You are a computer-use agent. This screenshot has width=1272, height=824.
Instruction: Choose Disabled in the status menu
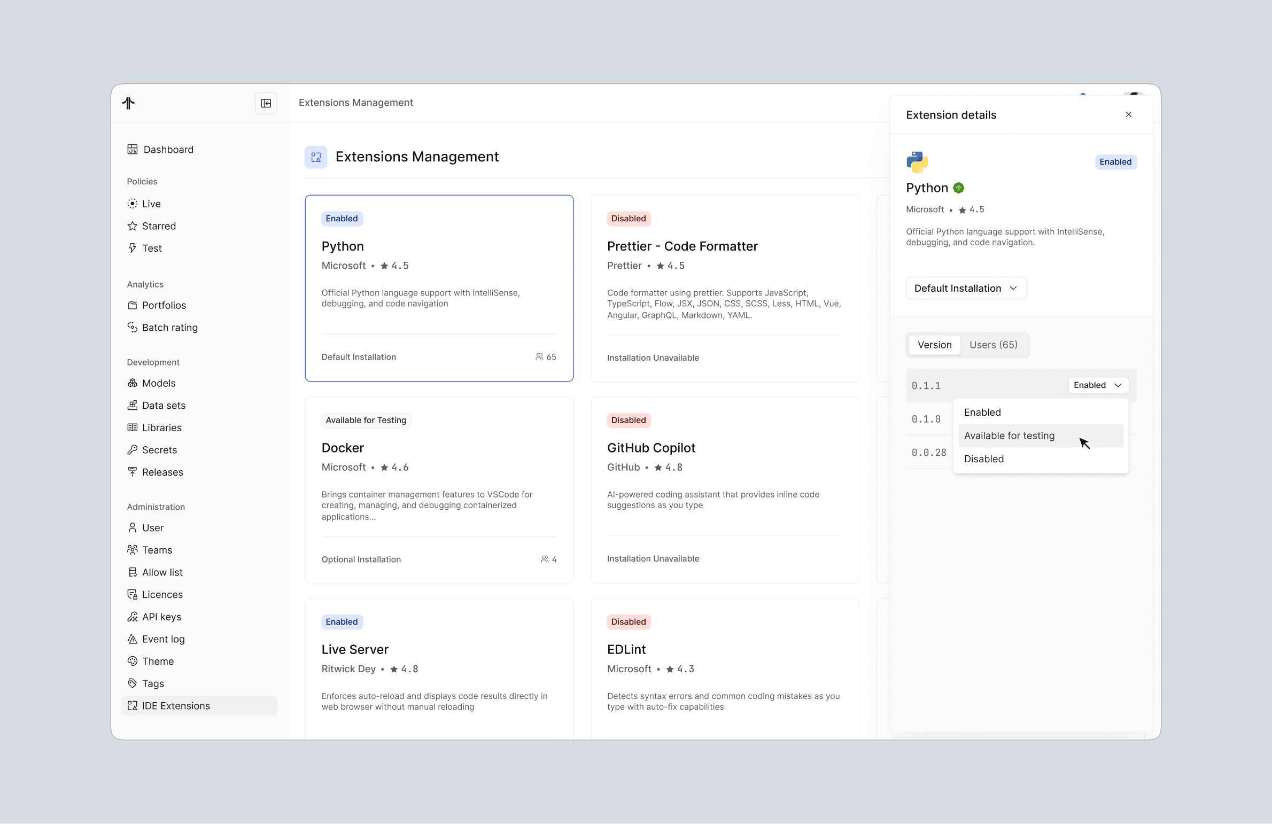pos(983,459)
